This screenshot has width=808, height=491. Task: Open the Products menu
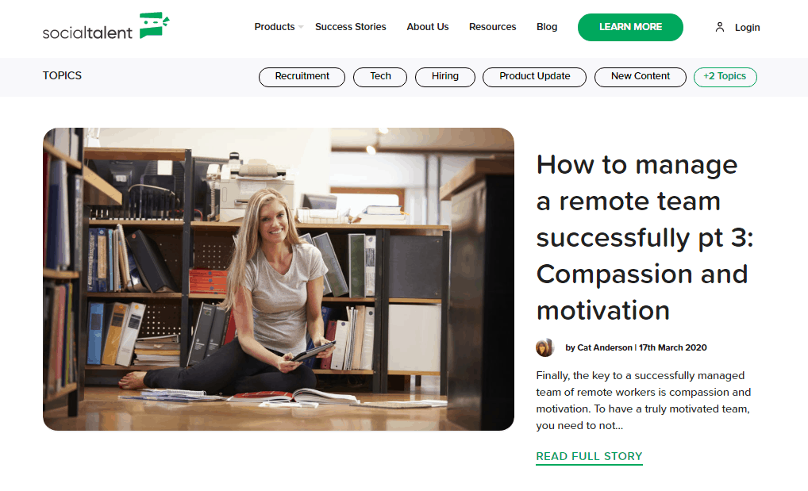tap(274, 27)
